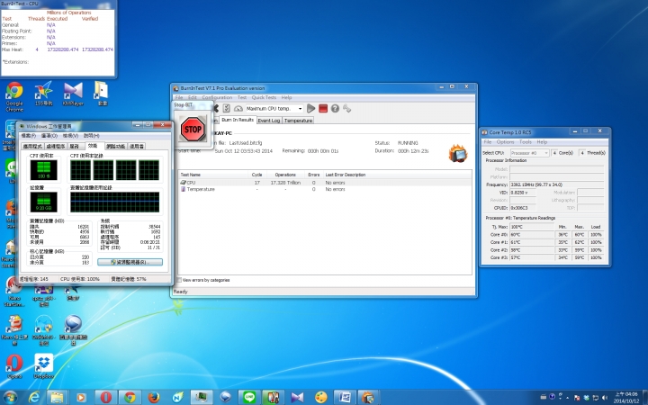This screenshot has height=405, width=648.
Task: Click the burning computer icon in BurnInTest
Action: coord(458,153)
